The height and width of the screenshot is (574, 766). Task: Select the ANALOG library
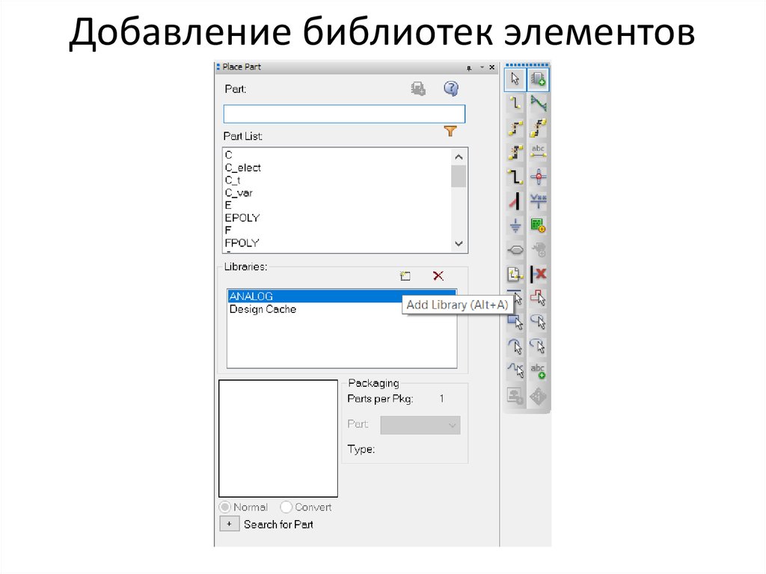click(251, 296)
